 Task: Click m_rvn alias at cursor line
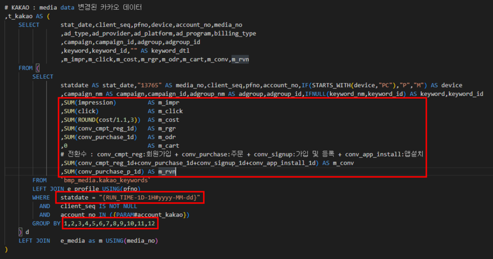click(x=167, y=171)
